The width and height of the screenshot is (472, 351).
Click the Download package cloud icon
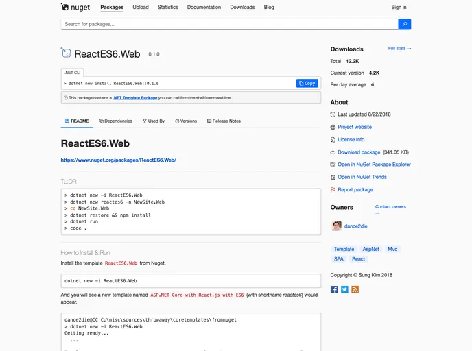(333, 152)
